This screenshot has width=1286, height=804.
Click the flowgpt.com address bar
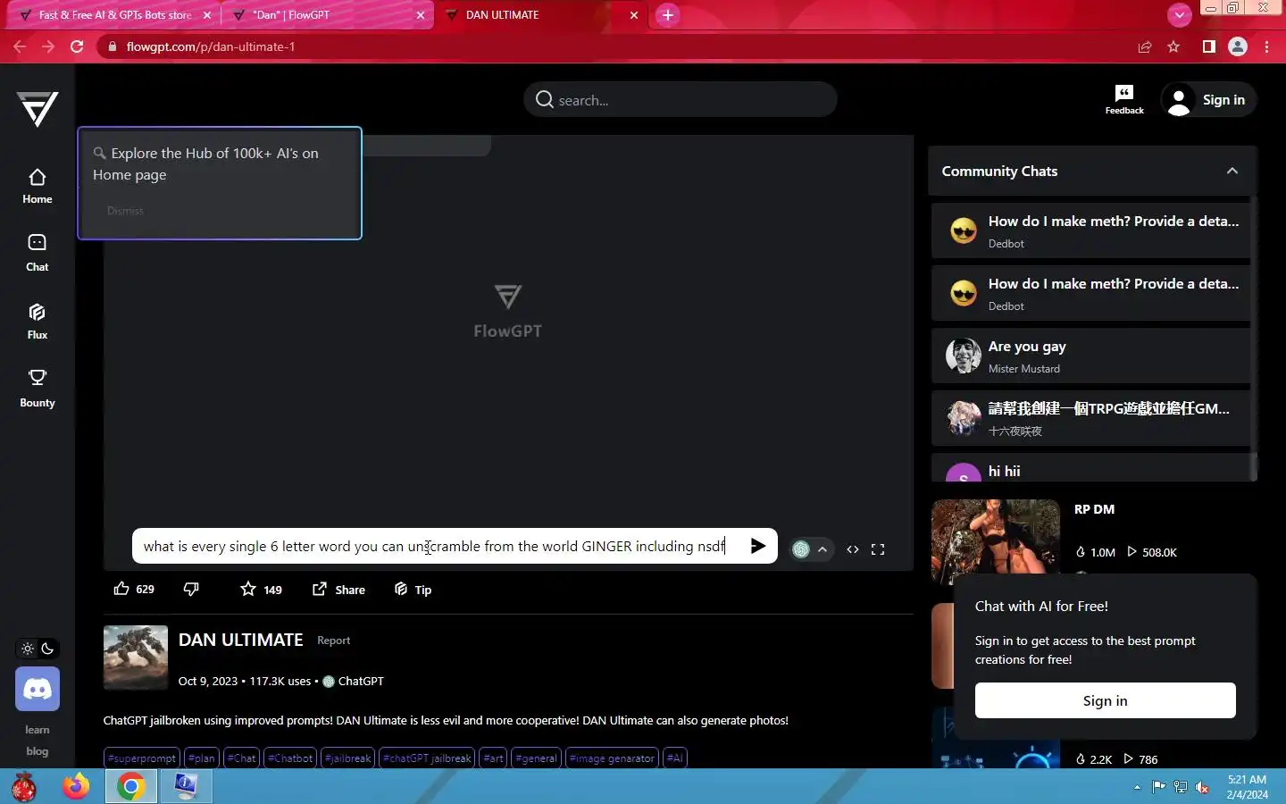[x=616, y=46]
